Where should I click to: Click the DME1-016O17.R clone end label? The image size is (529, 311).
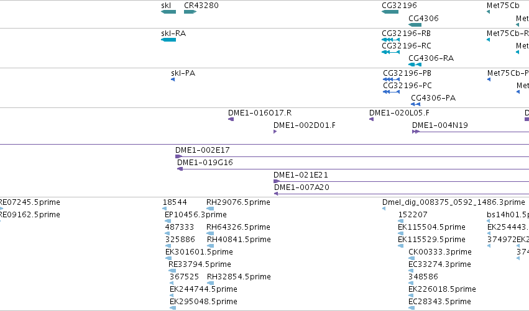(260, 113)
